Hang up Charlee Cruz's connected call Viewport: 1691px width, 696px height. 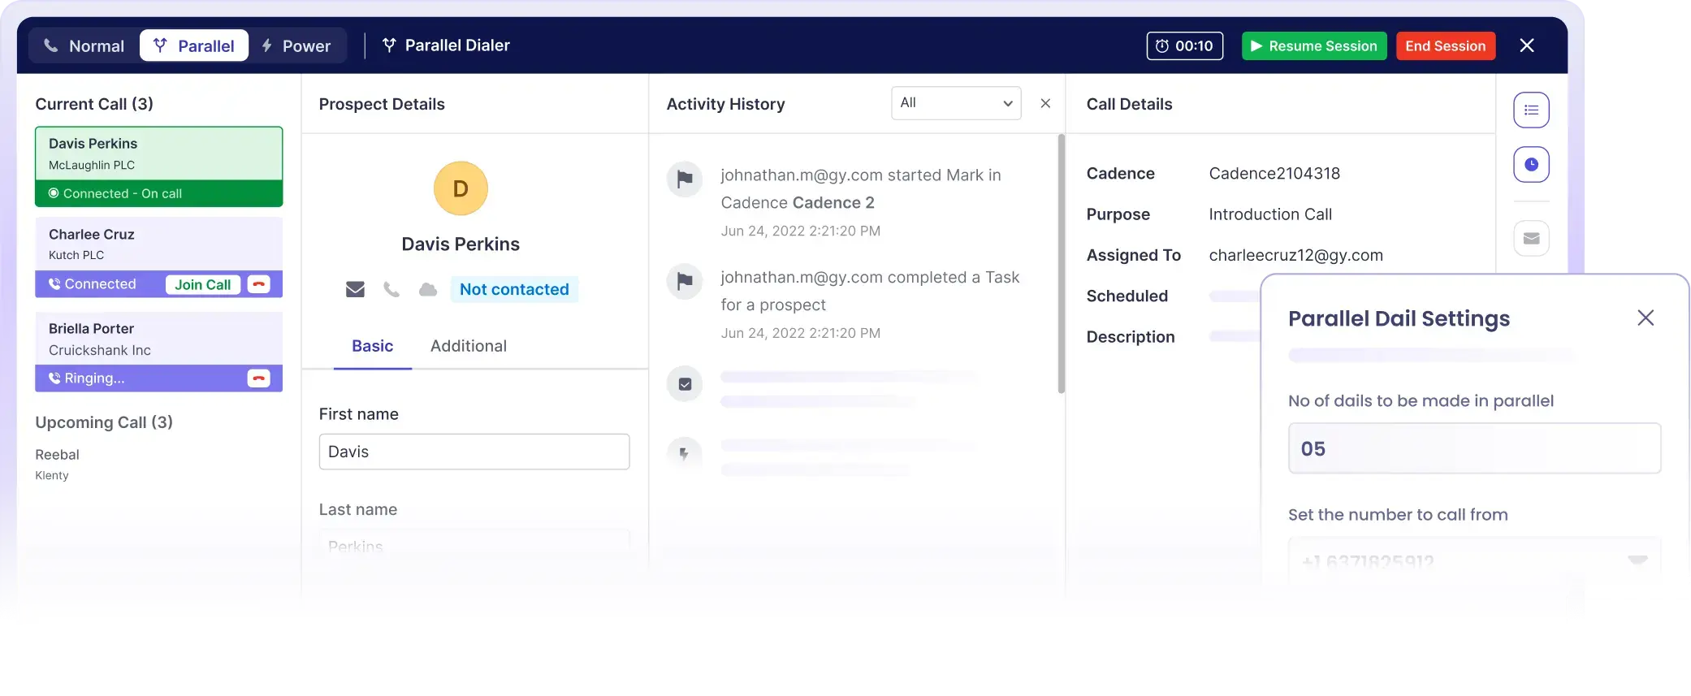click(x=259, y=284)
